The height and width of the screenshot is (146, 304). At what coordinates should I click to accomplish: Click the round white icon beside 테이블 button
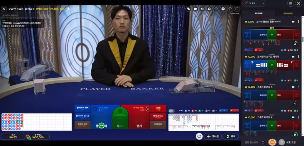click(199, 136)
